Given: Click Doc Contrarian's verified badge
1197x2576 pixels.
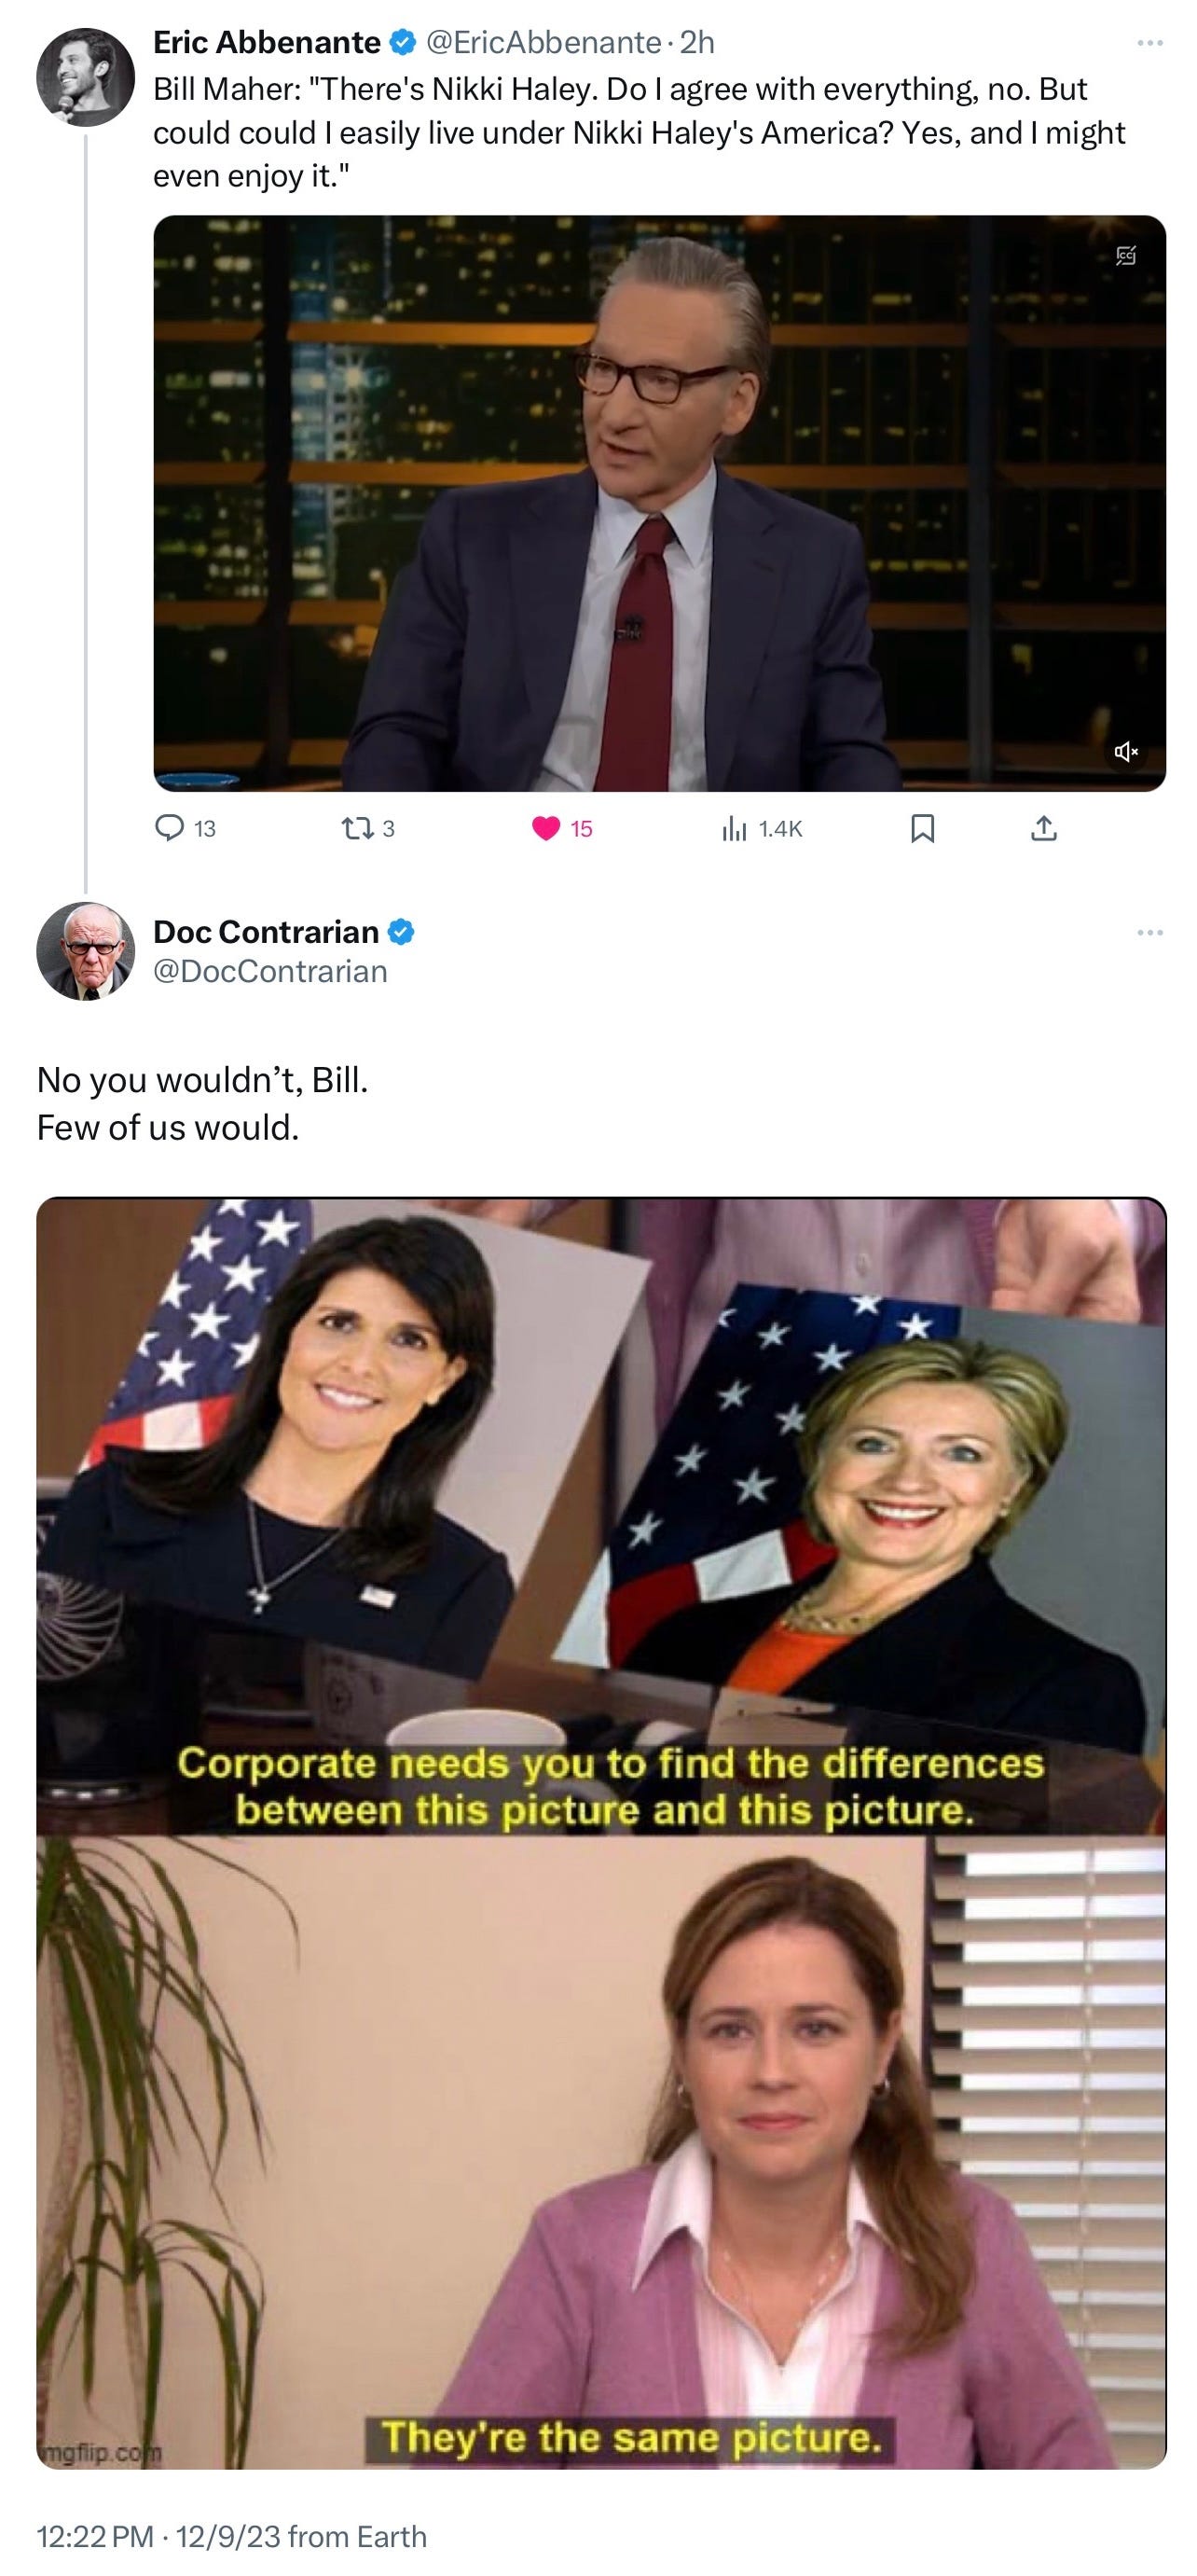Looking at the screenshot, I should coord(401,932).
